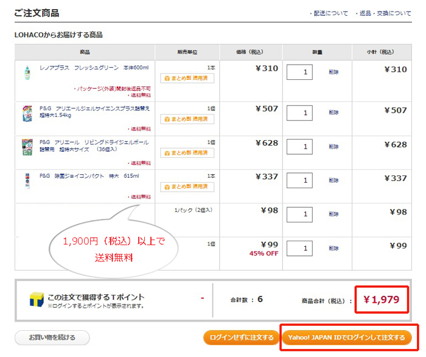Click the パッケージ(外装)開封後返品不可 notice
Viewport: 426px width, 357px height.
click(112, 88)
